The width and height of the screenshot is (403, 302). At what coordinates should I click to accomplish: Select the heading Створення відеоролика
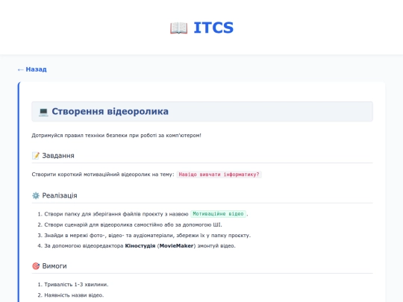pyautogui.click(x=110, y=111)
